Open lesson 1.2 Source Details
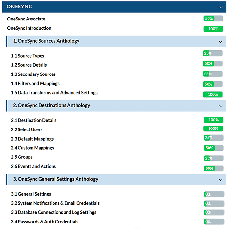Image resolution: width=227 pixels, height=230 pixels. [29, 65]
